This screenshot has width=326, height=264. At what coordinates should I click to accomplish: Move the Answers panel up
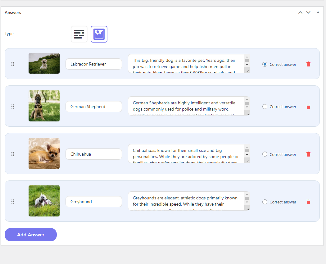pyautogui.click(x=300, y=12)
